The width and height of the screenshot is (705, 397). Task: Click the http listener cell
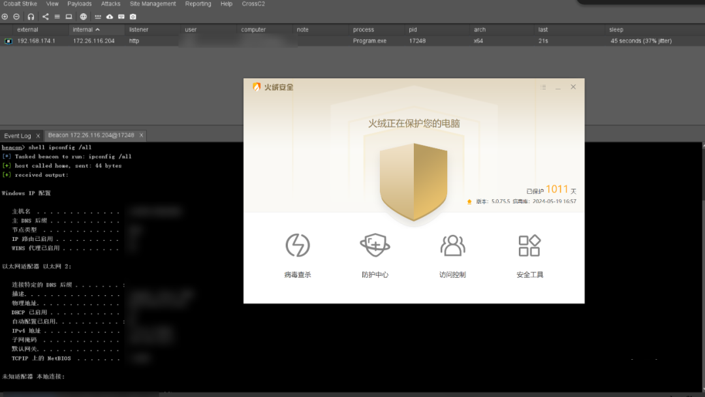pyautogui.click(x=134, y=41)
